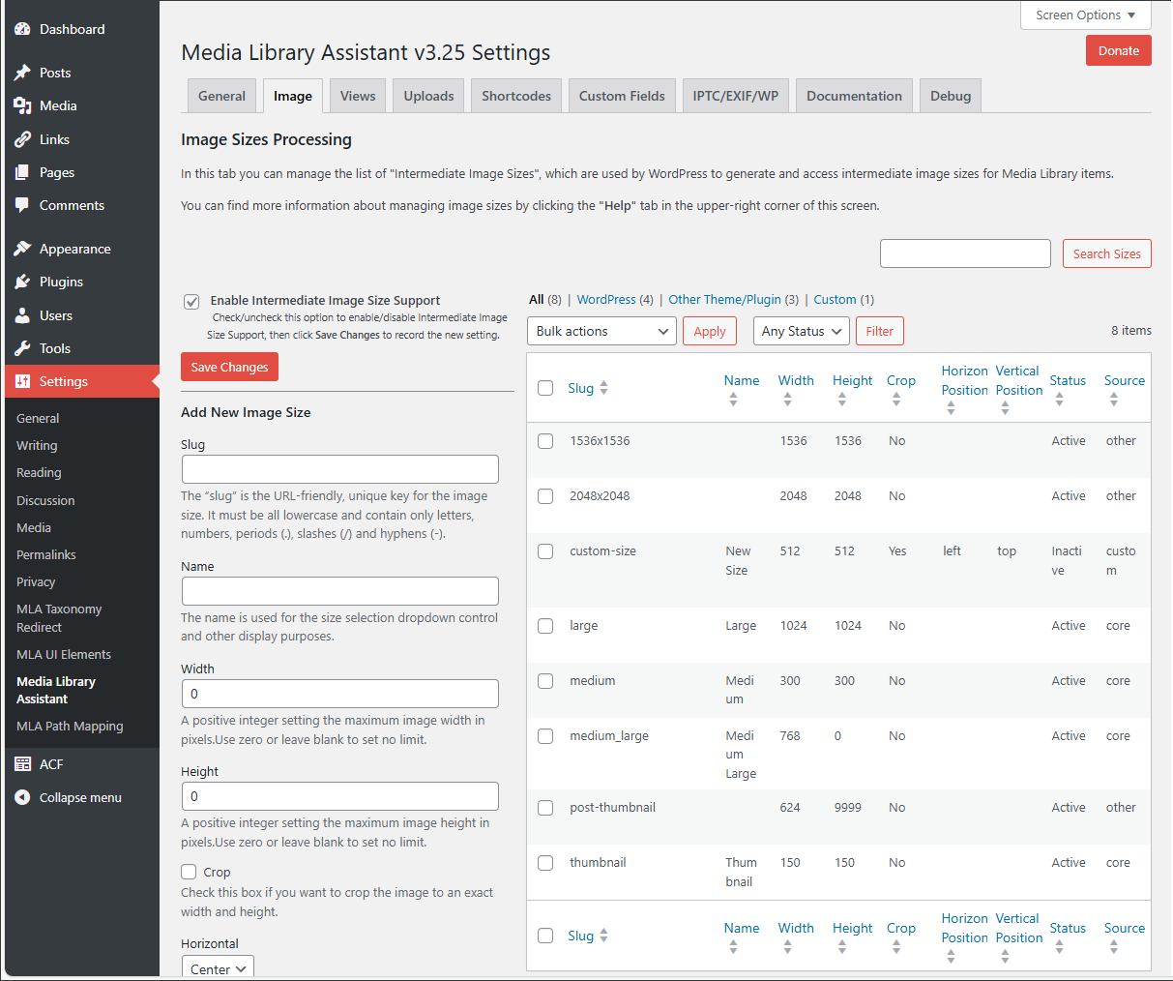Viewport: 1173px width, 981px height.
Task: Check the Crop option under Add New Image Size
Action: pos(188,872)
